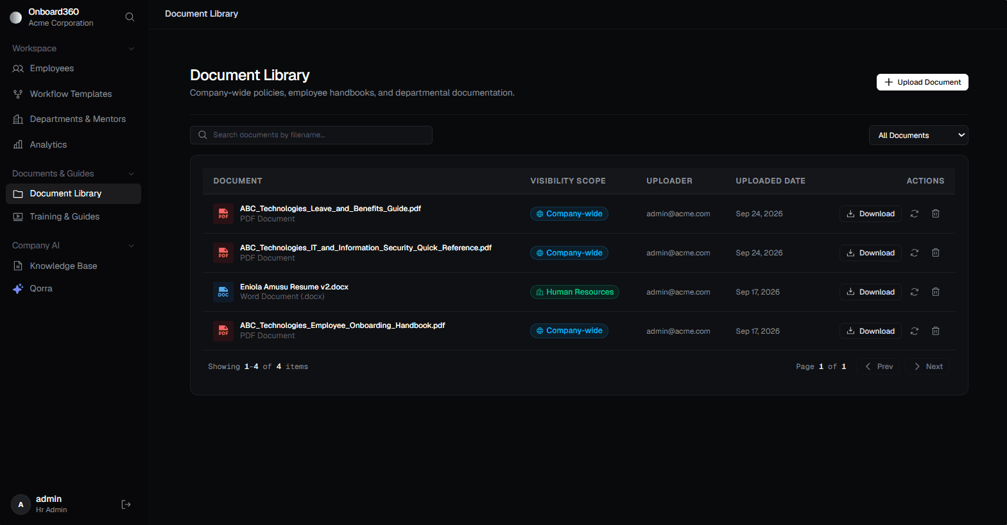Delete the Leave_and_Benefits_Guide.pdf document
This screenshot has width=1007, height=525.
[x=936, y=214]
